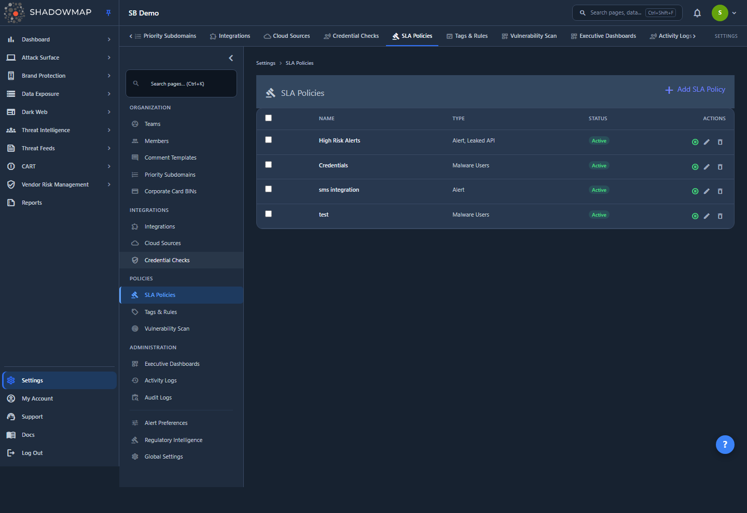The width and height of the screenshot is (747, 513).
Task: Edit the test policy
Action: point(707,216)
